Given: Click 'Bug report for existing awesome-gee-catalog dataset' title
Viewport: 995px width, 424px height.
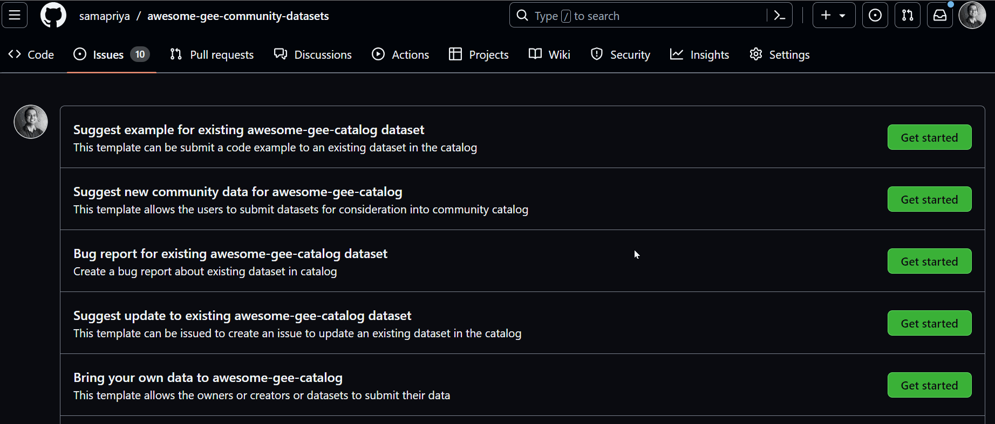Looking at the screenshot, I should pyautogui.click(x=230, y=254).
